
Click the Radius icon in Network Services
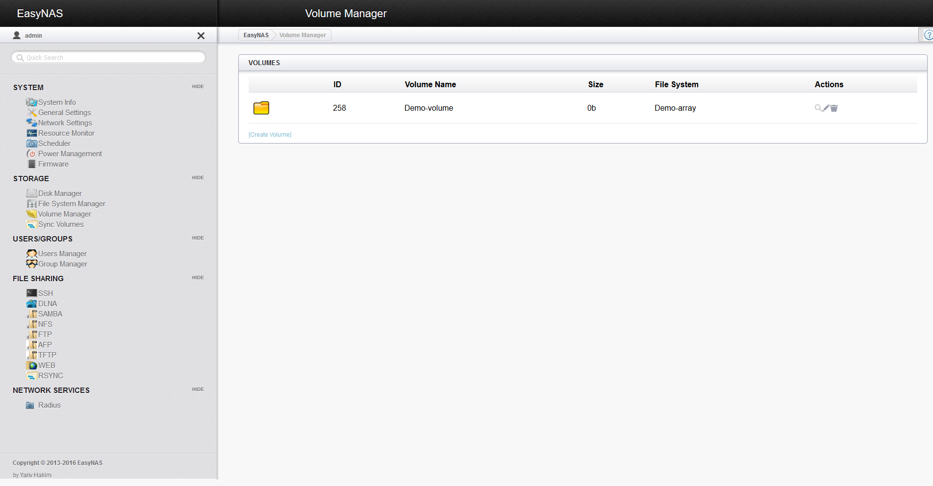[x=30, y=405]
